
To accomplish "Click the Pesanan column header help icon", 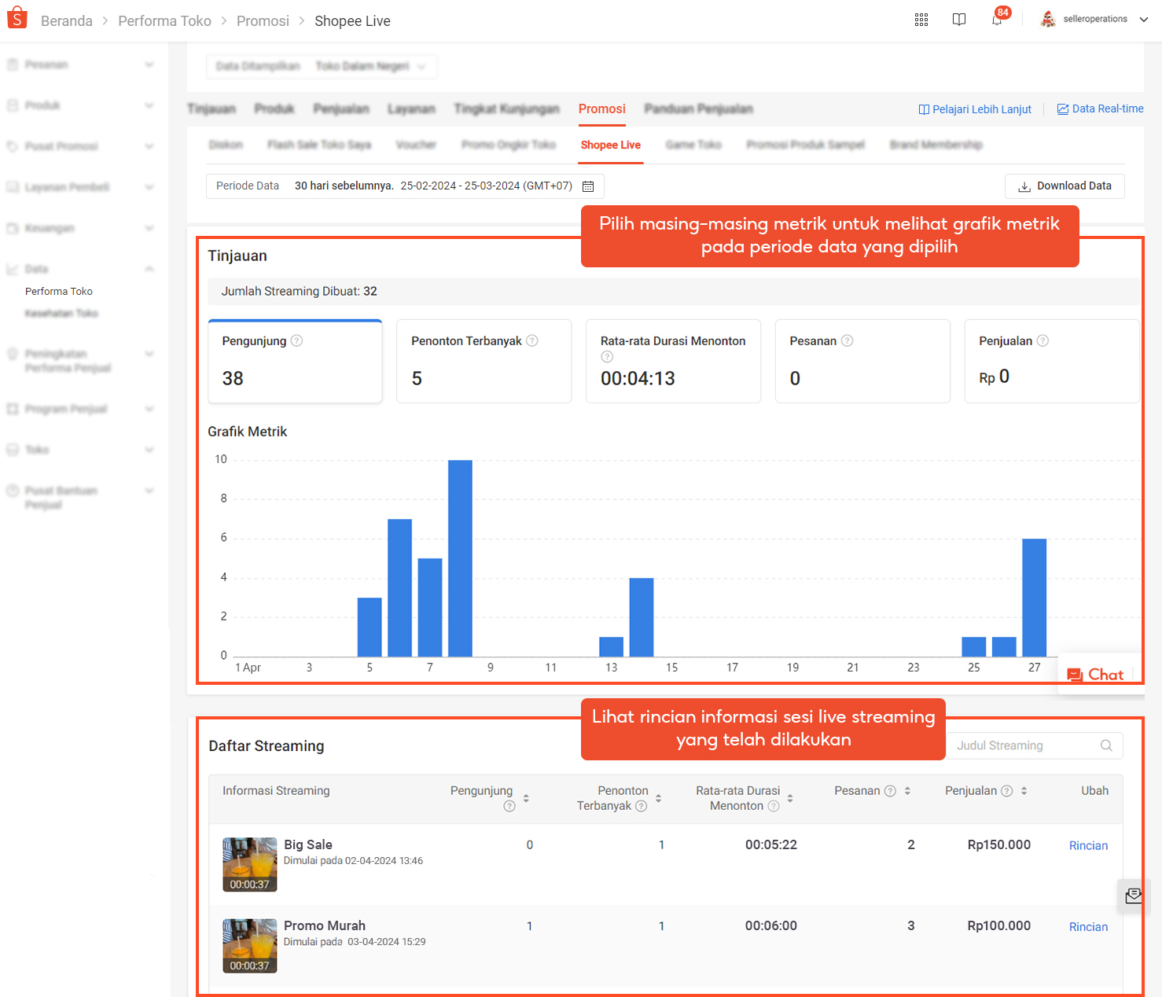I will pos(890,791).
